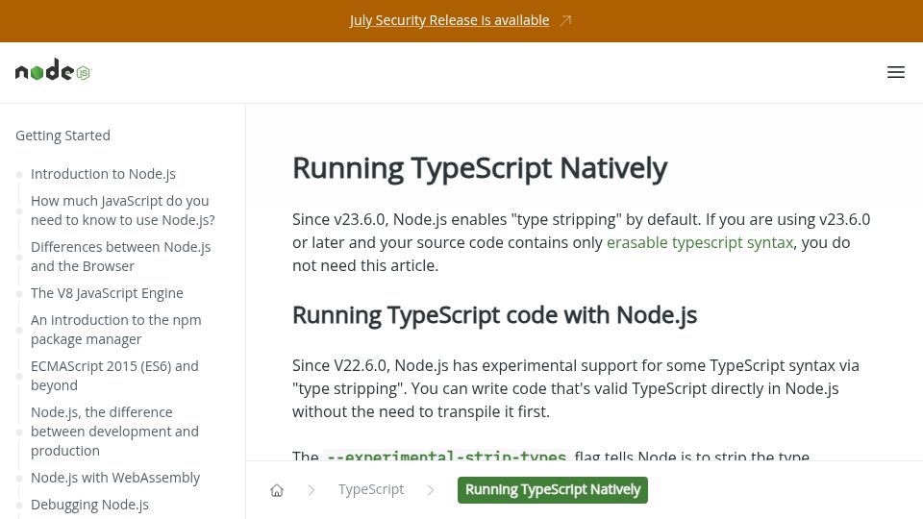Click the Getting Started sidebar heading

tap(63, 136)
